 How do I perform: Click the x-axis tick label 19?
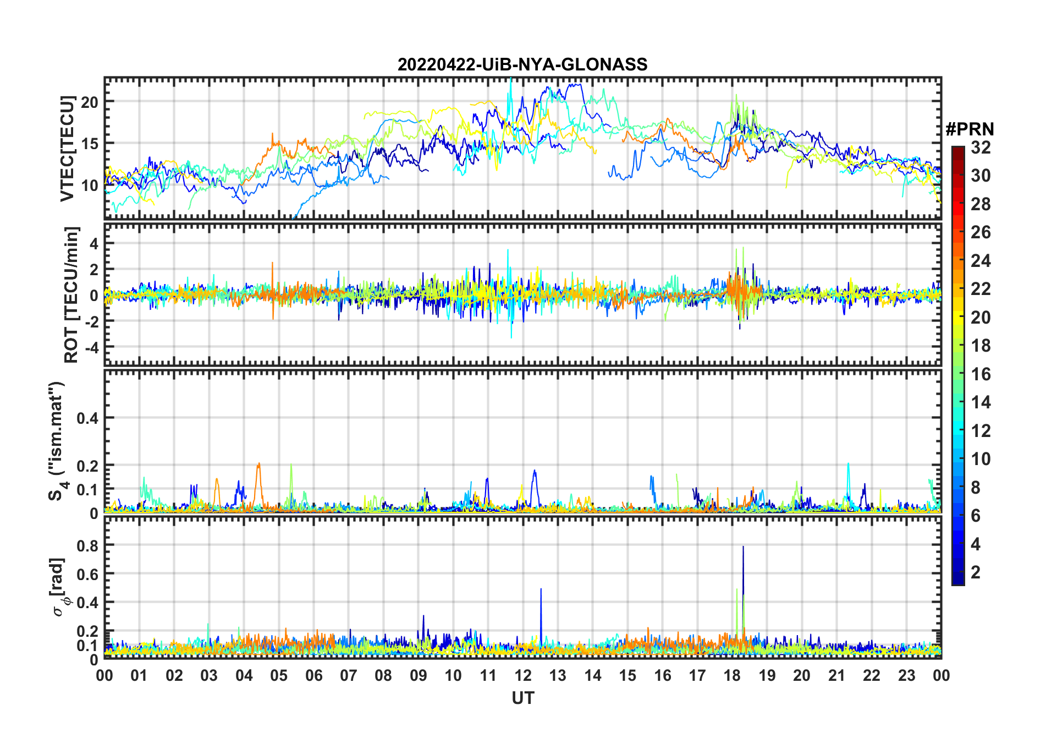click(767, 675)
